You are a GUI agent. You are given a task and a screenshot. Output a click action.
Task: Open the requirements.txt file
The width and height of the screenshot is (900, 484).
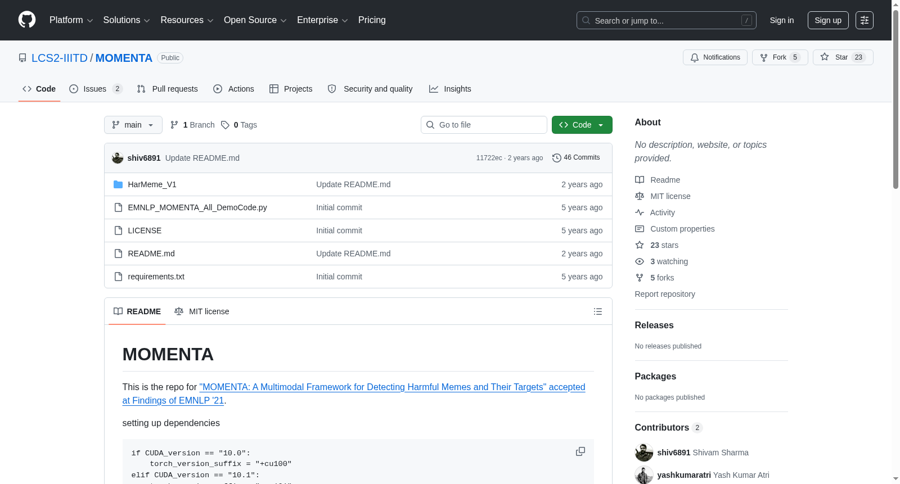[x=156, y=277]
